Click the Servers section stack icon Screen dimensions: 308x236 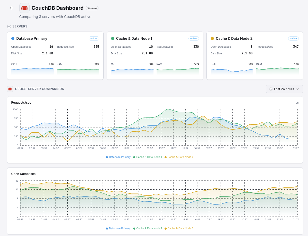[x=9, y=26]
